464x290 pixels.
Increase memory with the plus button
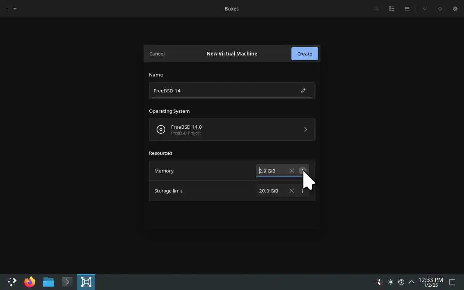(x=302, y=171)
